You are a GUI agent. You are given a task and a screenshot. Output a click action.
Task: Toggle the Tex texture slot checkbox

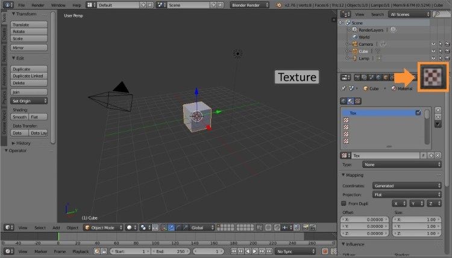coord(418,113)
